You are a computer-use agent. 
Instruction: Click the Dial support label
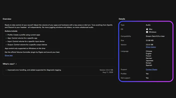point(125,78)
